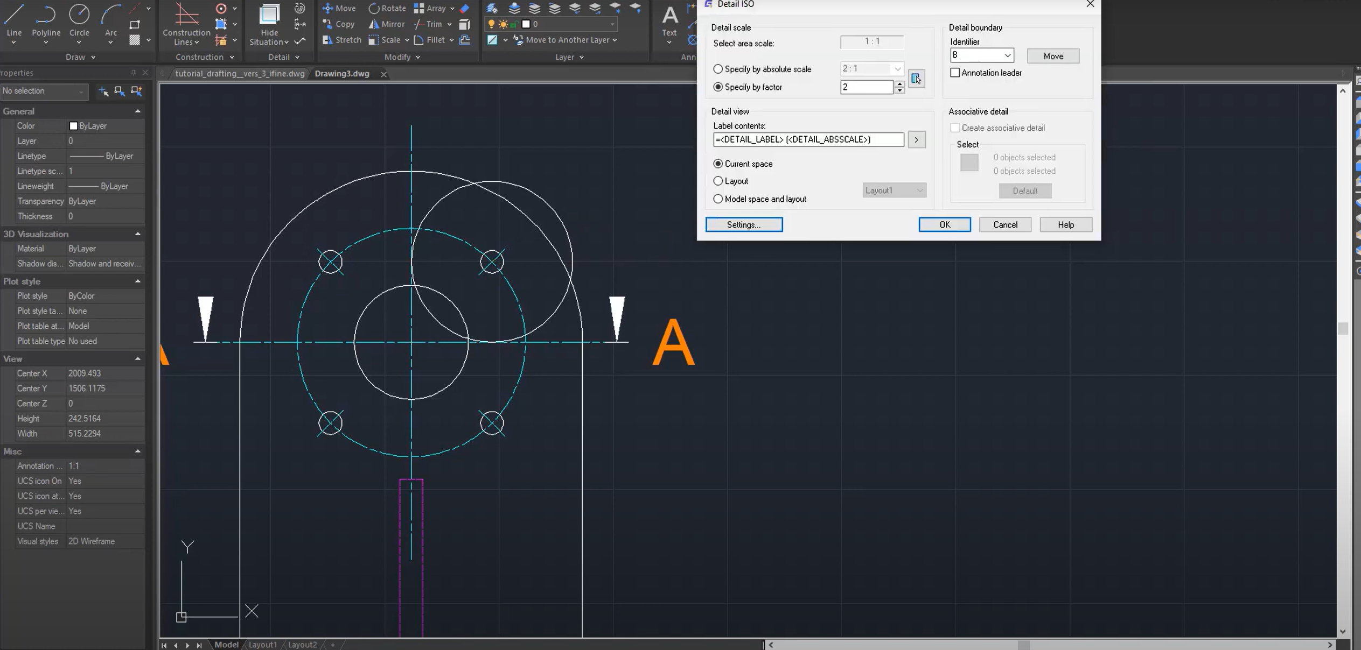Click the Erase icon in Modify panel
Viewport: 1361px width, 650px height.
(464, 8)
